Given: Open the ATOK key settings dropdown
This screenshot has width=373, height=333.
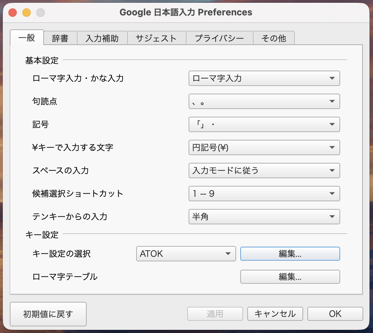Looking at the screenshot, I should [186, 254].
